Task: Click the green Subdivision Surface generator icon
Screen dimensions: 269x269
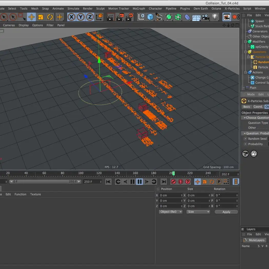Action: pyautogui.click(x=169, y=17)
